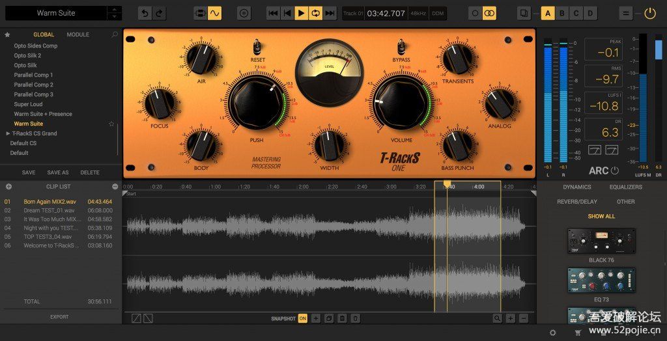Show the OTHER modules category
Screen dimensions: 667x341
click(x=626, y=202)
